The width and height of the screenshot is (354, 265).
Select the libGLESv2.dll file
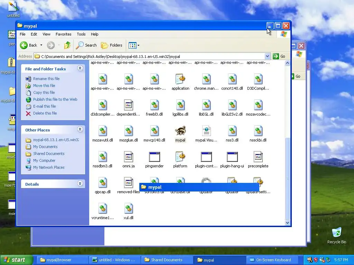pos(232,105)
